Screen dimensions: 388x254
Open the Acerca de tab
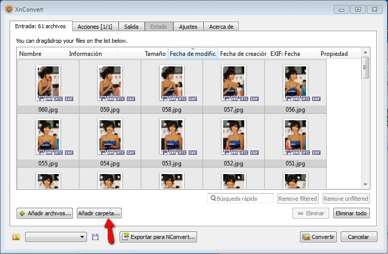click(221, 27)
